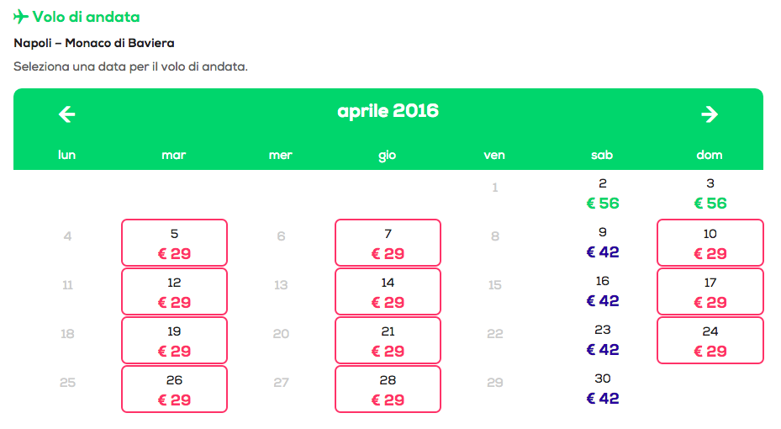Select April 5 flight for € 29
781x429 pixels.
pyautogui.click(x=174, y=244)
